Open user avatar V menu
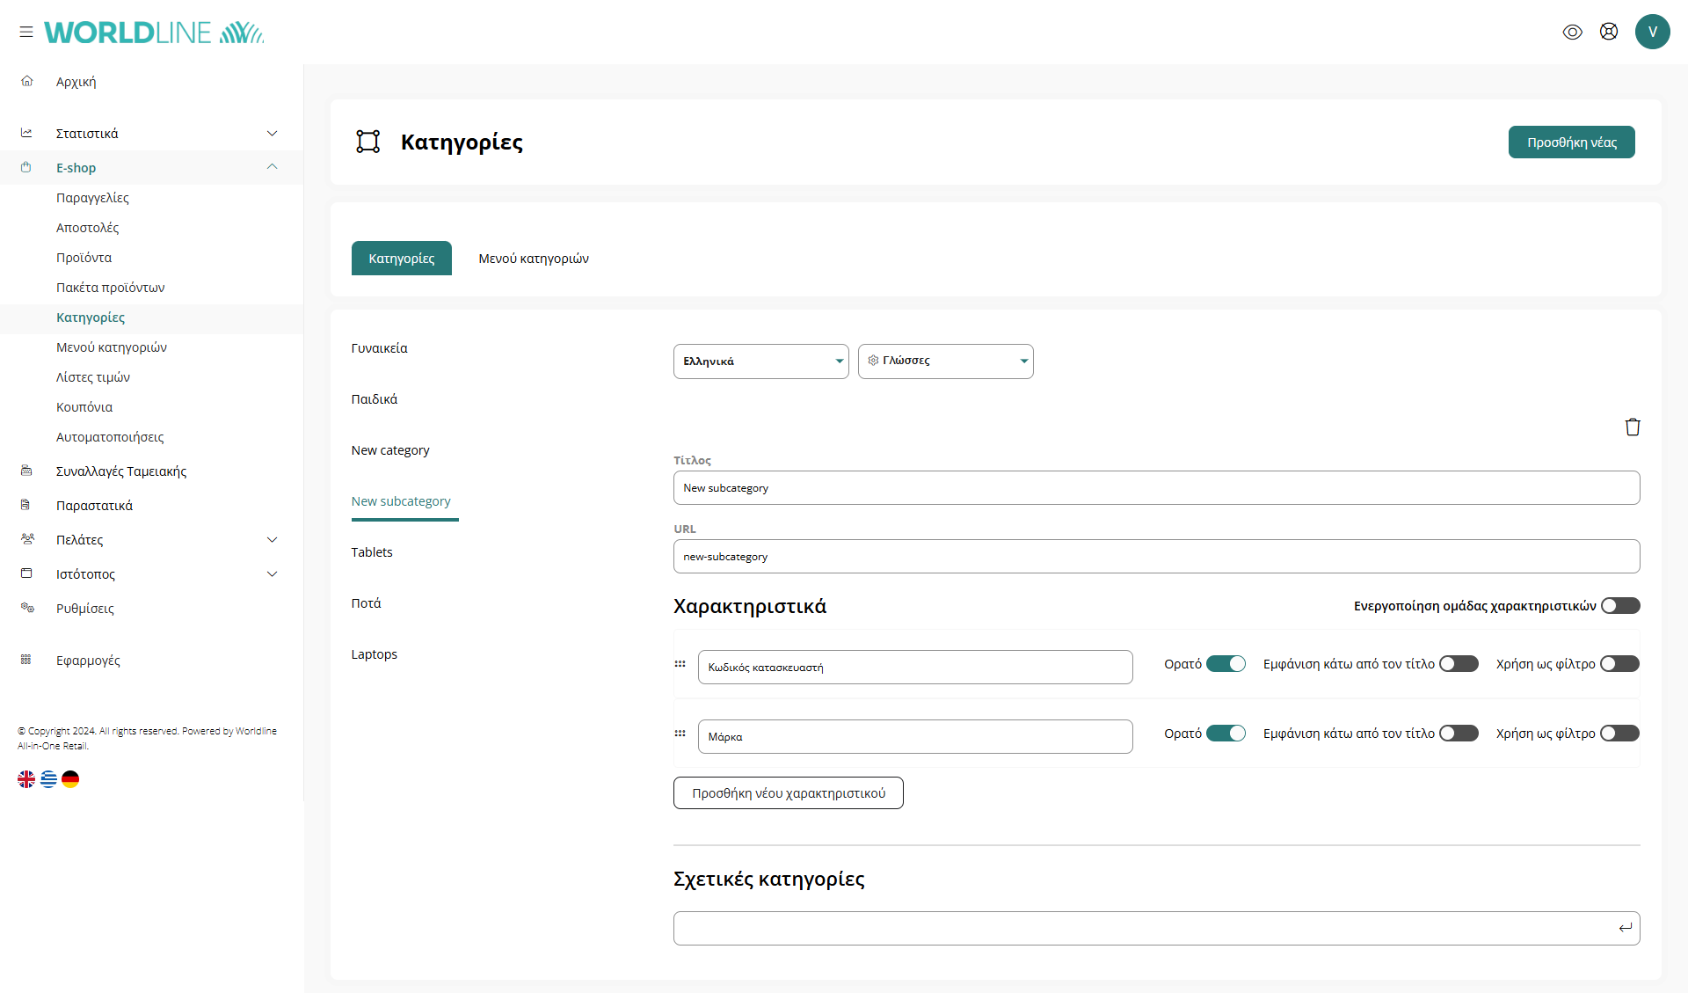Screen dimensions: 1688x993 (x=1652, y=32)
